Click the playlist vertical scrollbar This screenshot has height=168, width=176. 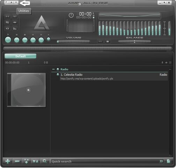170,112
